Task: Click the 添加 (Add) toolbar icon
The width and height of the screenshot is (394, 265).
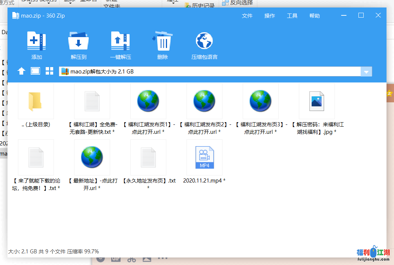Action: [x=36, y=41]
